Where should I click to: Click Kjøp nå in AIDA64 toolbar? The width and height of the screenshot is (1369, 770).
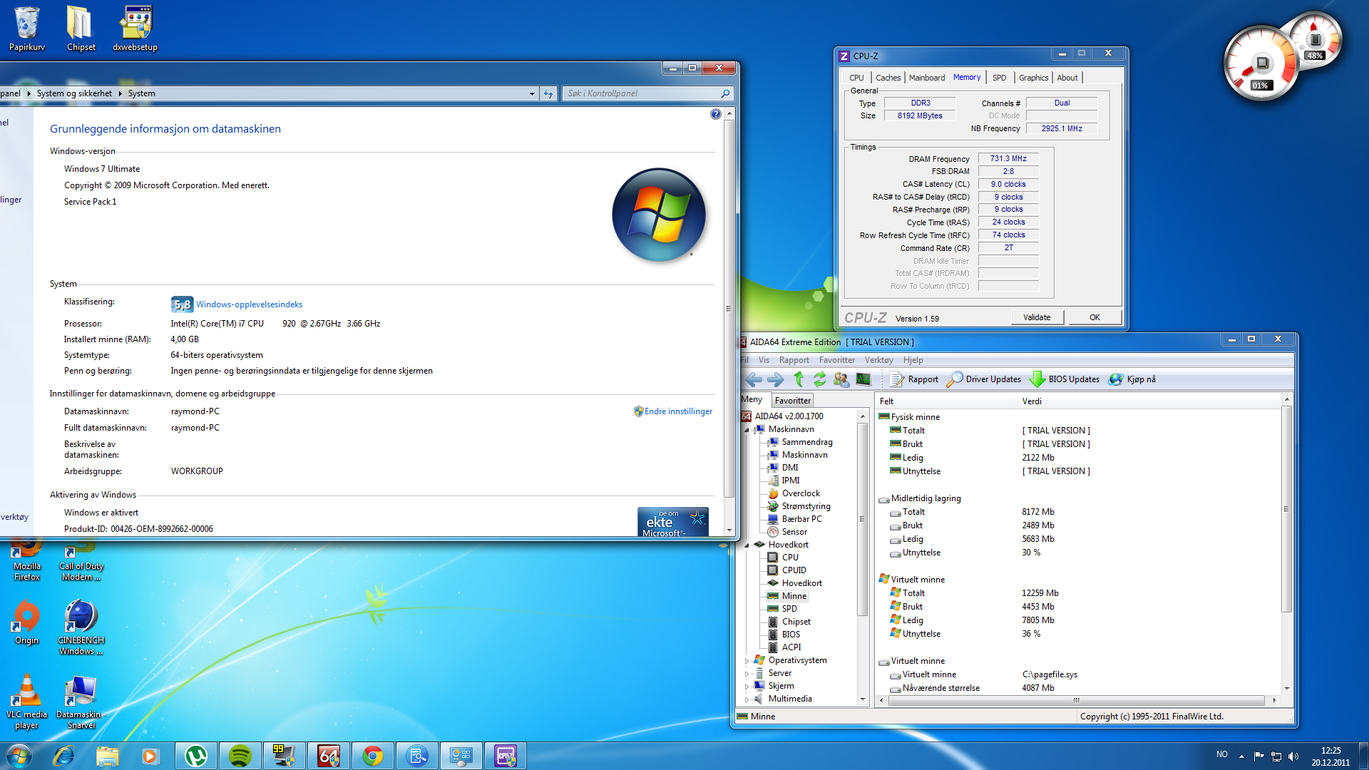pyautogui.click(x=1132, y=379)
